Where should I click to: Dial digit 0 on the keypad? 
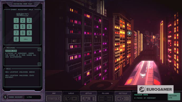click(x=16, y=39)
